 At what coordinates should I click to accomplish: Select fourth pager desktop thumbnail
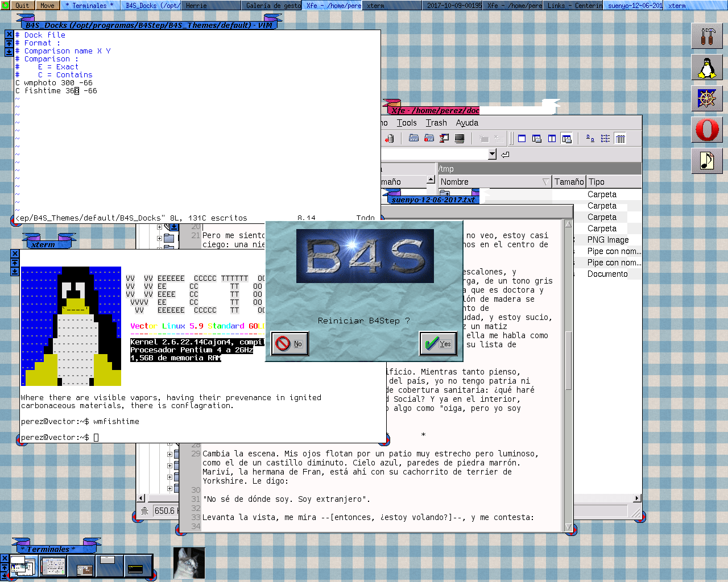click(x=110, y=566)
